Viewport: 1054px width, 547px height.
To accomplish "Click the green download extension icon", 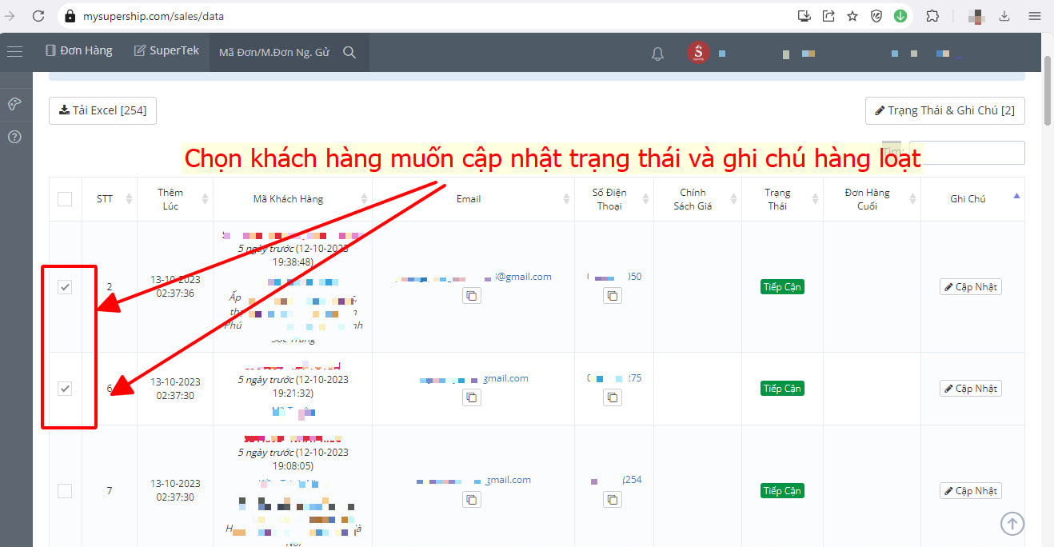I will coord(900,15).
